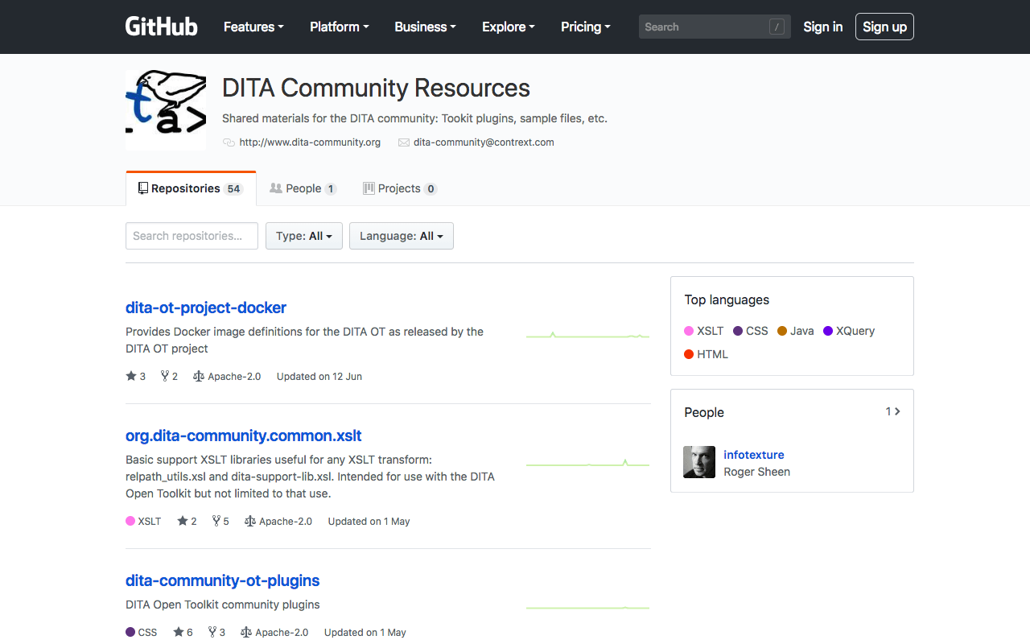This screenshot has width=1030, height=644.
Task: Open the DITA Community Resources avatar image
Action: pyautogui.click(x=166, y=109)
